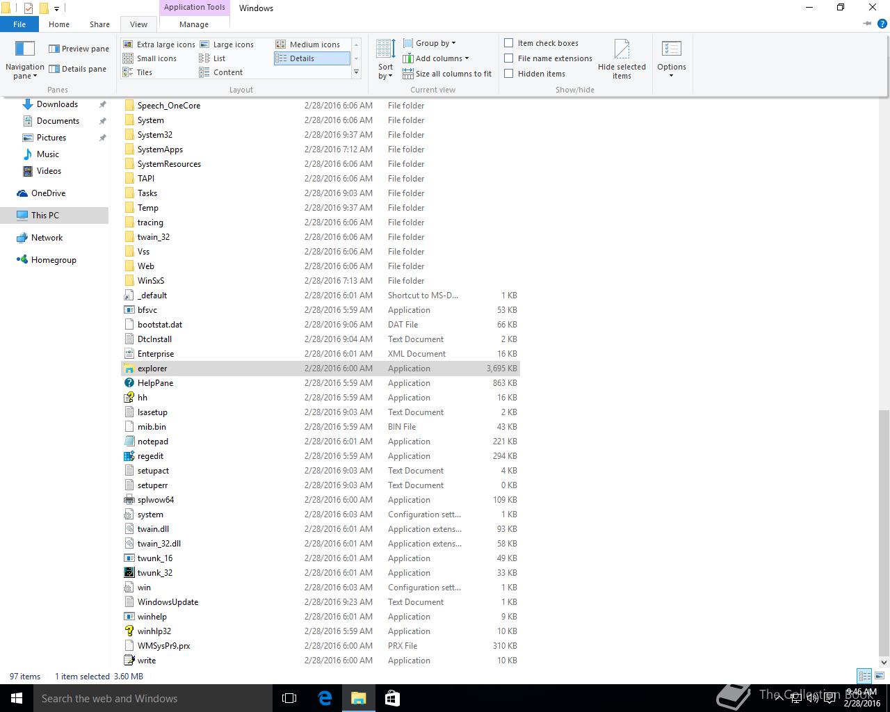
Task: Click the Music library icon
Action: coord(28,154)
